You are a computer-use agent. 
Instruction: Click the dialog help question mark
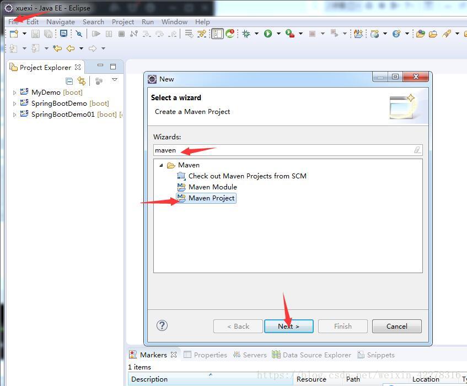[162, 325]
